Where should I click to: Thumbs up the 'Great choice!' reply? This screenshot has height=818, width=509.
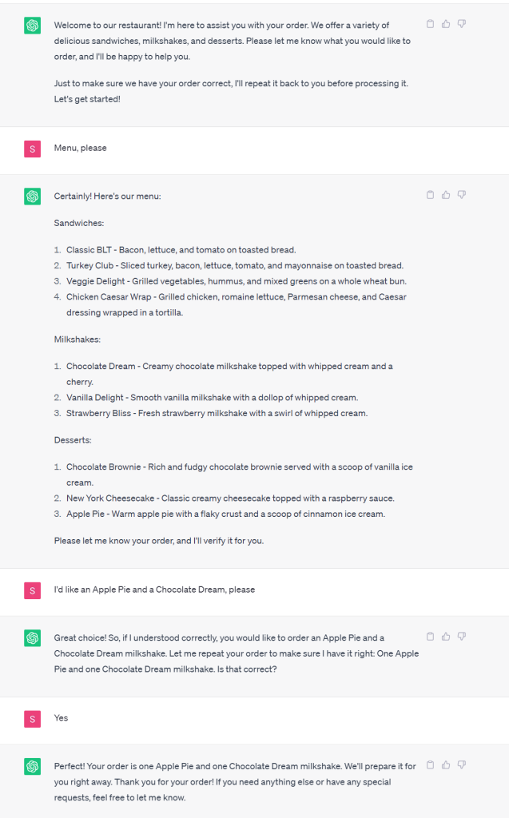pos(446,637)
